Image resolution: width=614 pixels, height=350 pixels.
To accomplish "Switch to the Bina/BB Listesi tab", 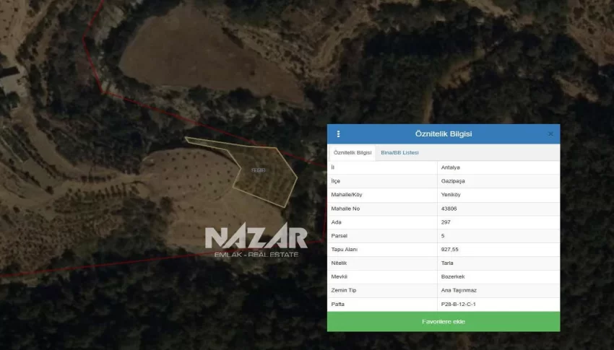I will (399, 153).
